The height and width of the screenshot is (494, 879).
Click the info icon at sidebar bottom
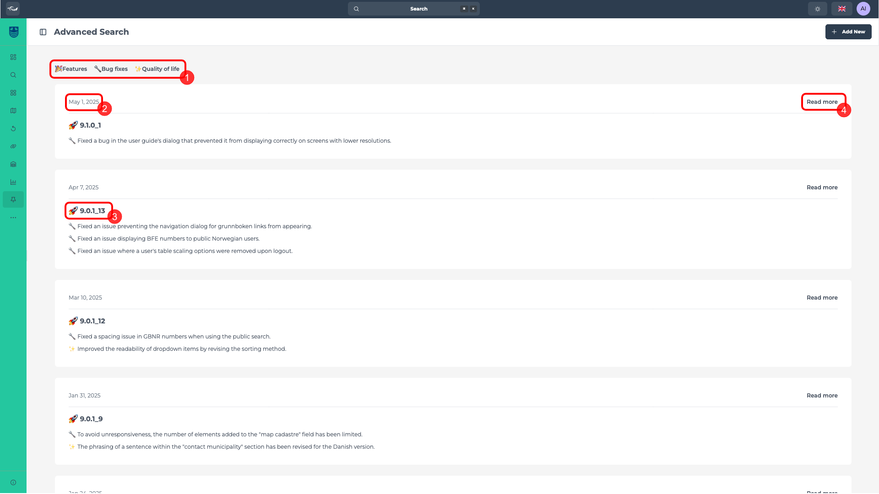13,483
